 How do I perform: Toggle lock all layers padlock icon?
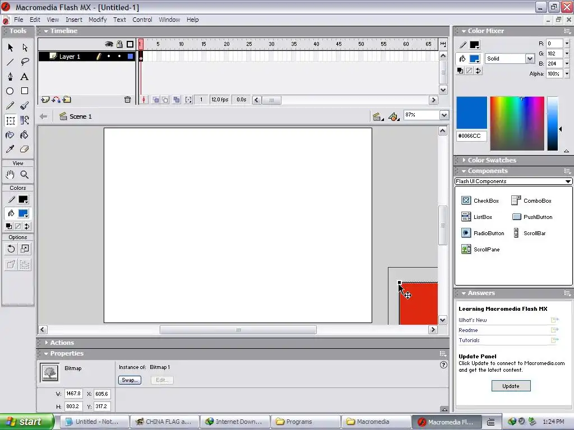point(119,44)
